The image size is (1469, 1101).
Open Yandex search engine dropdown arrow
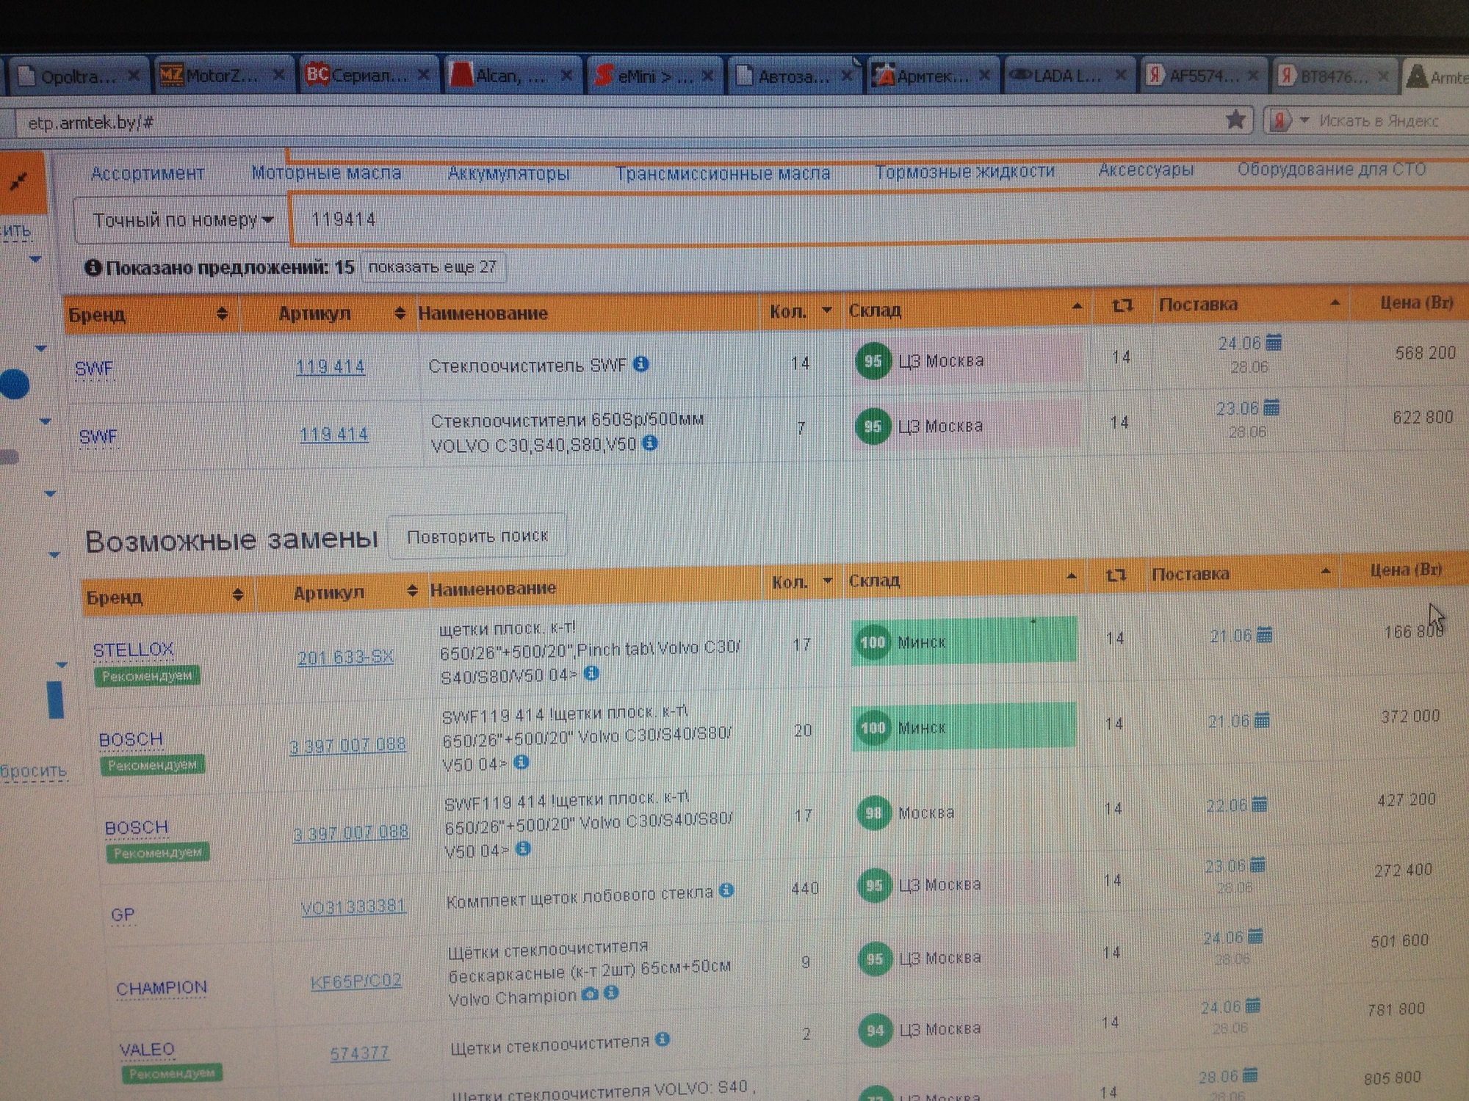pos(1304,120)
